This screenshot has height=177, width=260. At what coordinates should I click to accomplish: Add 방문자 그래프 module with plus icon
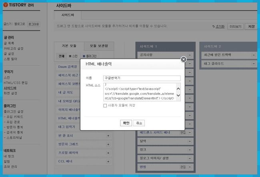[x=108, y=144]
